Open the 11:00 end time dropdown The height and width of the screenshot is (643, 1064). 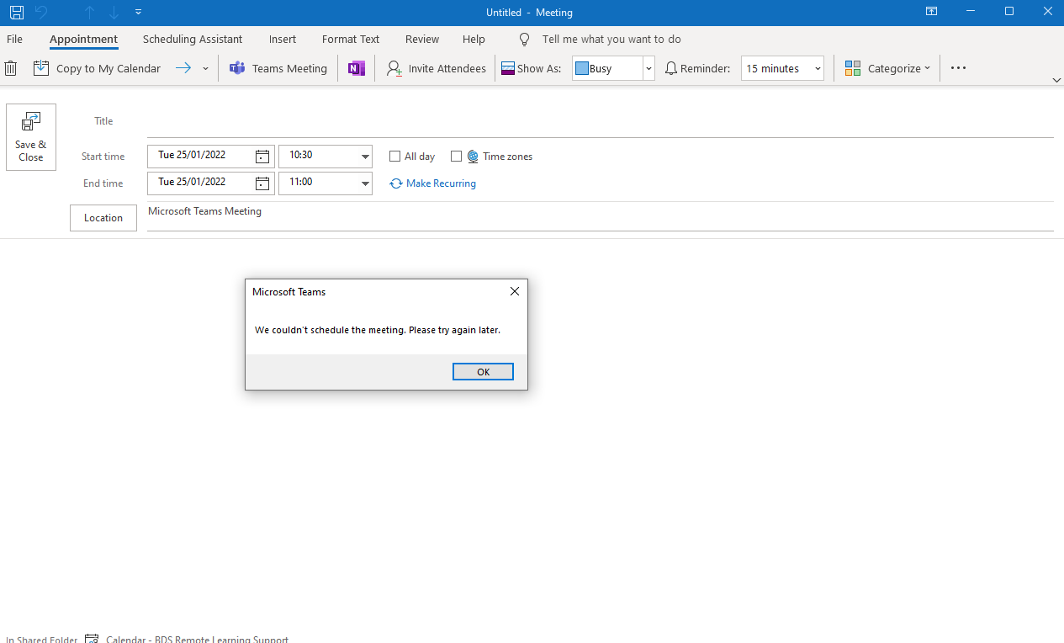coord(365,183)
